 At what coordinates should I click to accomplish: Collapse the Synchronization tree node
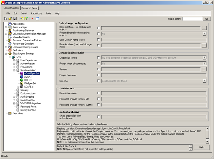point(14,70)
